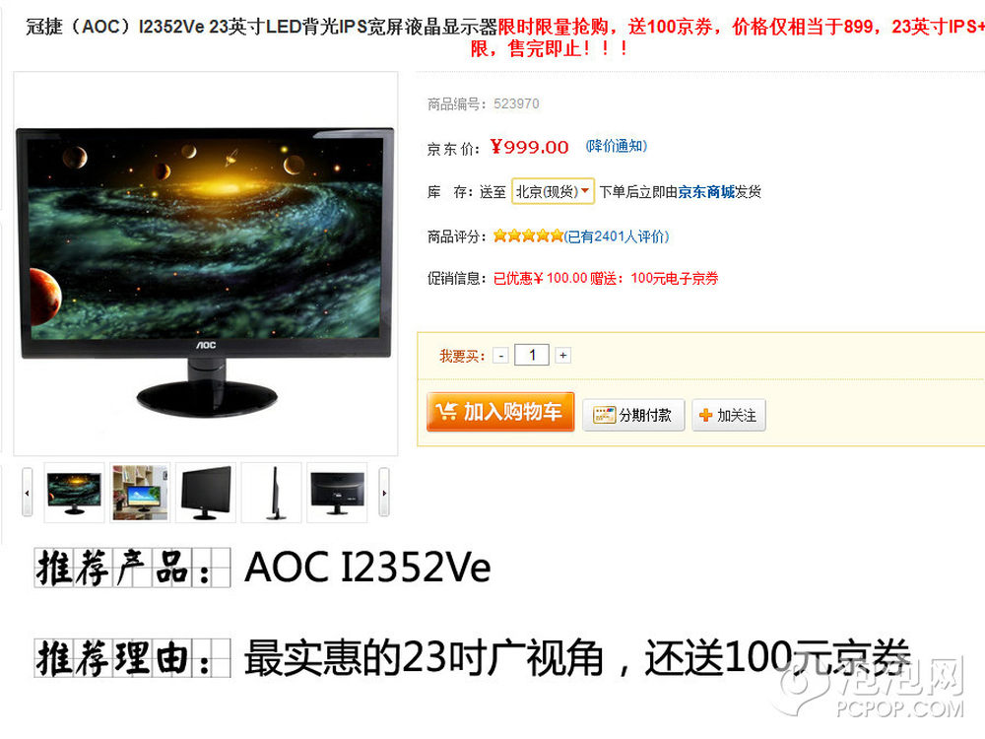The height and width of the screenshot is (739, 985).
Task: Select the galaxy-wallpaper monitor front thumbnail
Action: point(74,493)
